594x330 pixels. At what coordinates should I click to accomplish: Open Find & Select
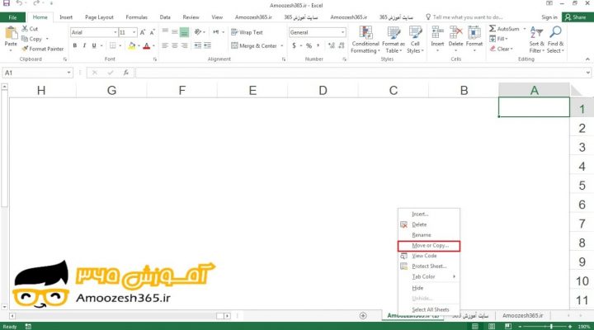[x=555, y=40]
